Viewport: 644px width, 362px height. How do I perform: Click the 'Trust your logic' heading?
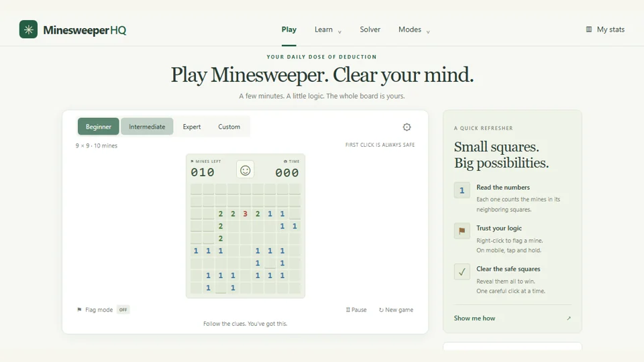click(x=499, y=228)
